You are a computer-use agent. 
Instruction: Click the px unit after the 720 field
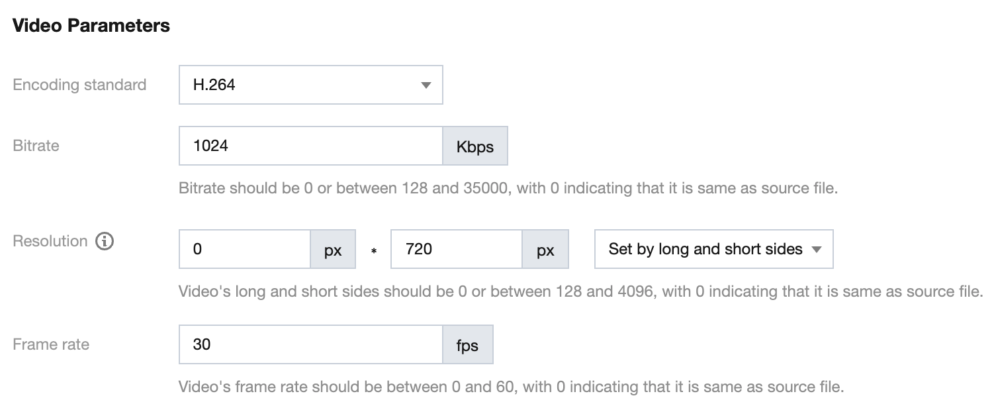pyautogui.click(x=545, y=250)
